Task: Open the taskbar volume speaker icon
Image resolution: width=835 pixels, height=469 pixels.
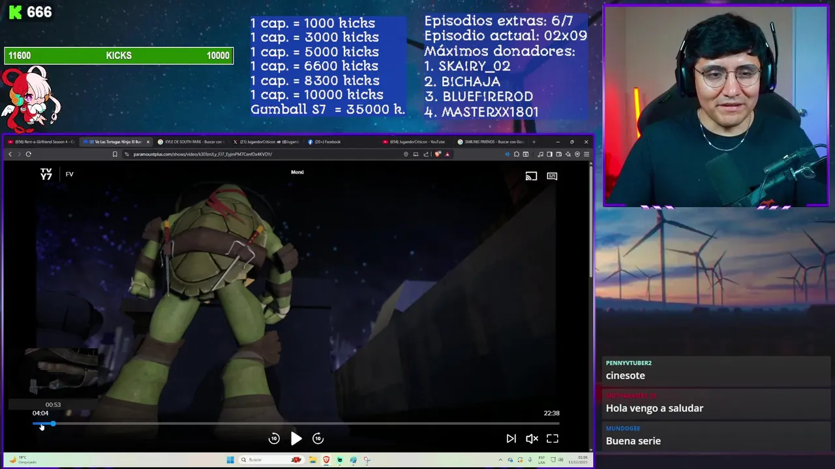Action: click(x=561, y=460)
